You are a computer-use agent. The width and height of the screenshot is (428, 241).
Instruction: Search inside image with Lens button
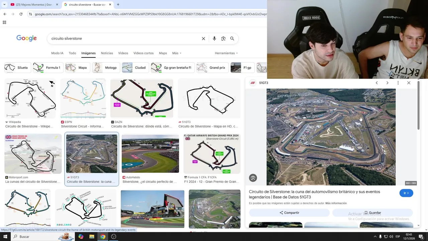coord(253,178)
